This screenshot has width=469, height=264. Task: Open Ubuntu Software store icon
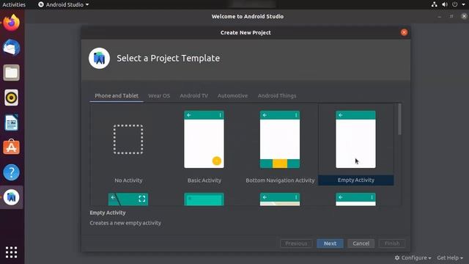(x=12, y=147)
